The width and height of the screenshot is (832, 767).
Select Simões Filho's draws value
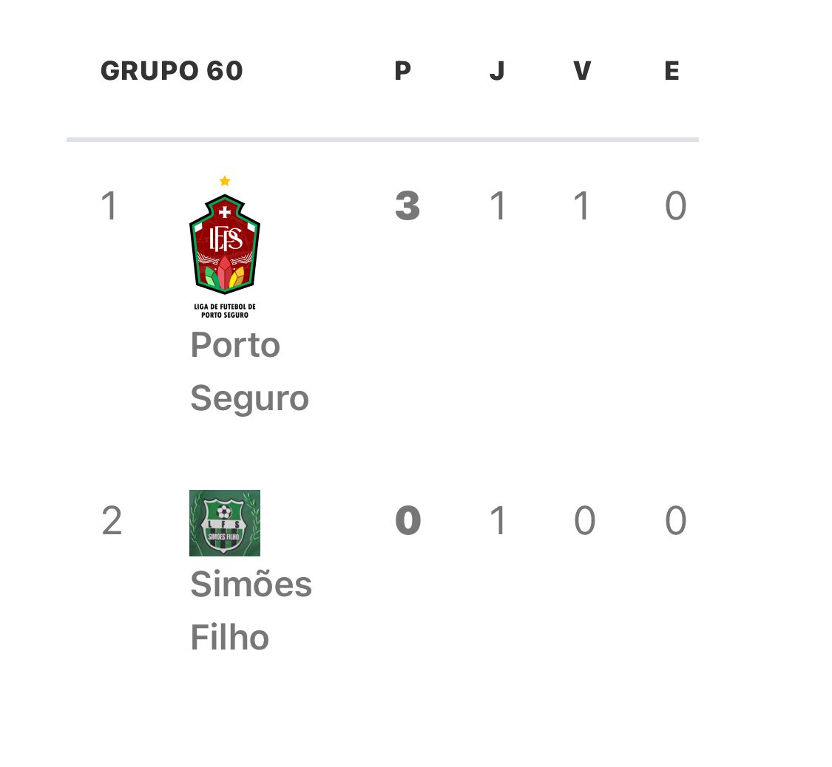pos(676,520)
